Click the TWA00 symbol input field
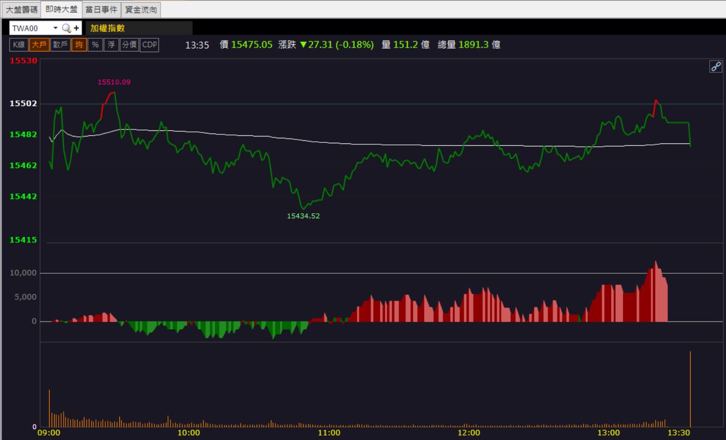Viewport: 726px width, 440px height. (31, 28)
